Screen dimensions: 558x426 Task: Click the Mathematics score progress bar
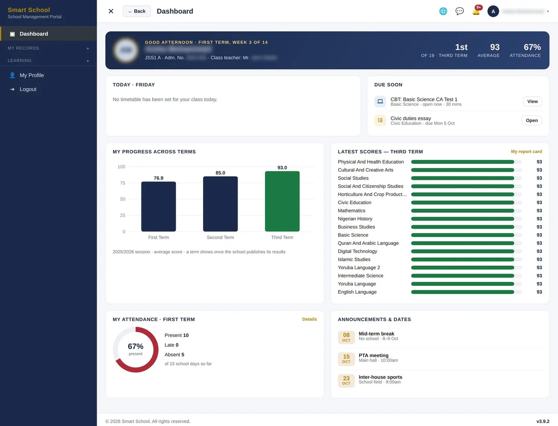click(x=466, y=211)
